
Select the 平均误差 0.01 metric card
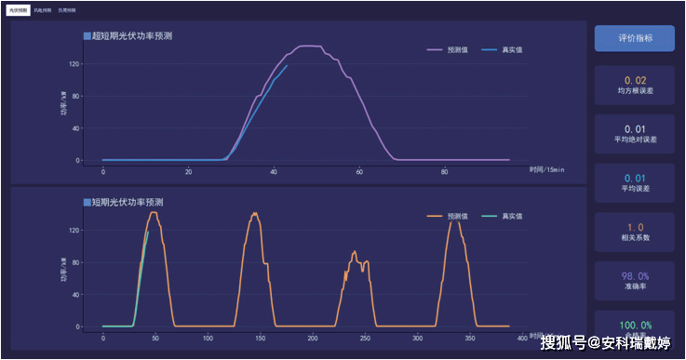[635, 183]
